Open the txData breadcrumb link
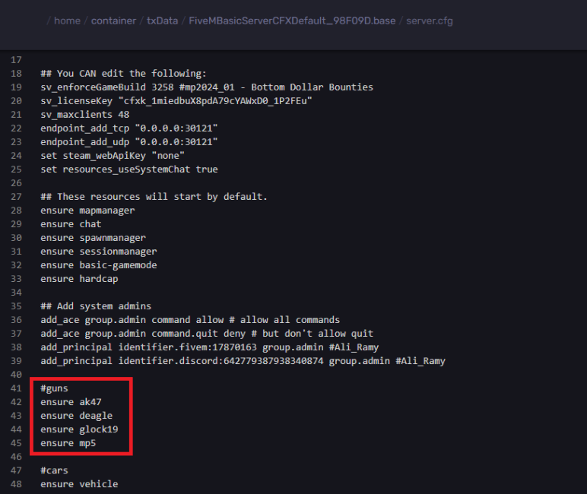Image resolution: width=587 pixels, height=494 pixels. (162, 21)
